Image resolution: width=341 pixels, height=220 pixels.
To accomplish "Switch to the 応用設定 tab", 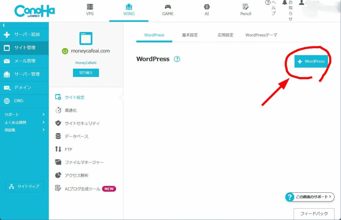I will click(x=225, y=35).
